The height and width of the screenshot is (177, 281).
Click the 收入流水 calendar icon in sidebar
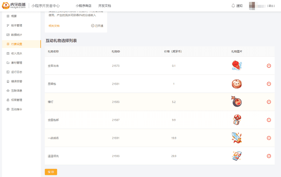[x=8, y=54]
